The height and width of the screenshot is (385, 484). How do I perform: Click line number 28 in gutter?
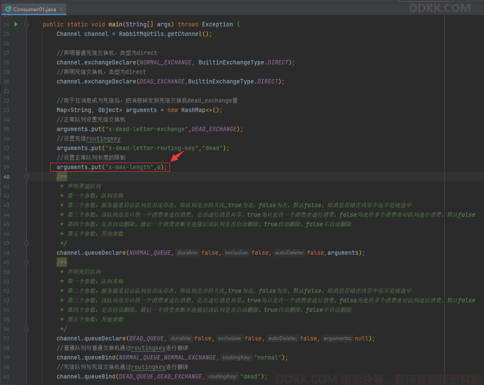click(x=6, y=62)
